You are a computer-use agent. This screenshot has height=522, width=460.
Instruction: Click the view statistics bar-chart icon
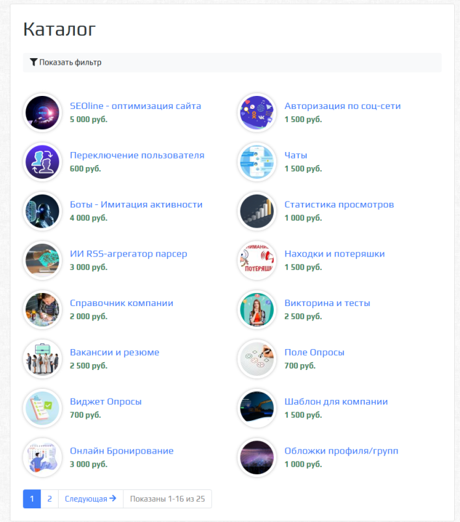[x=257, y=211]
